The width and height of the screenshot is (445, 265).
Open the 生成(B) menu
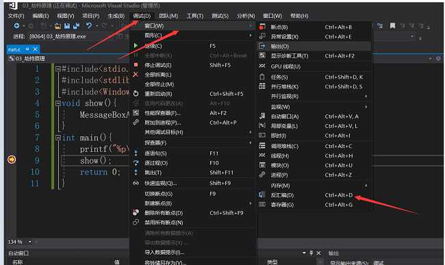coord(116,16)
